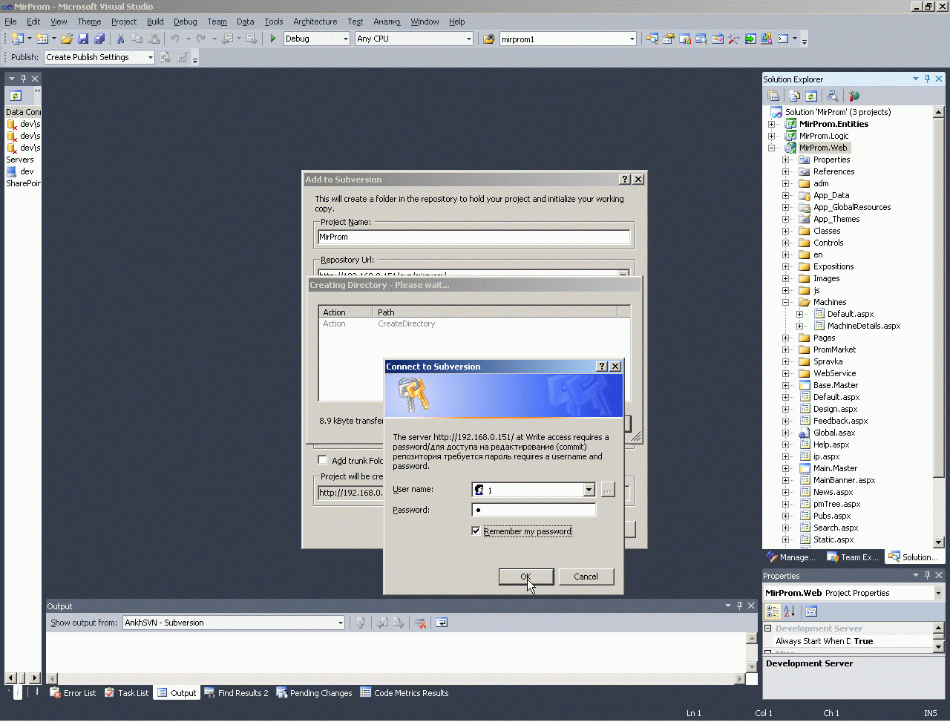This screenshot has width=950, height=722.
Task: Click the Toggle Word Wrap icon in Output
Action: pos(442,623)
